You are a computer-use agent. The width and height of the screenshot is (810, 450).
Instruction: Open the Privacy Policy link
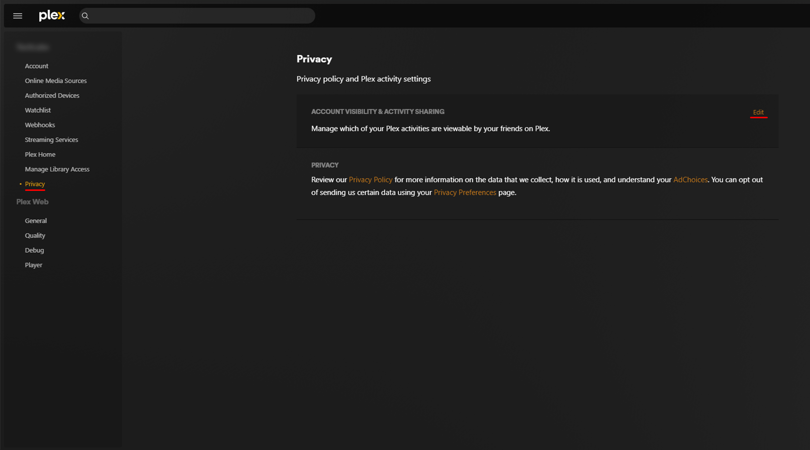[x=371, y=180]
